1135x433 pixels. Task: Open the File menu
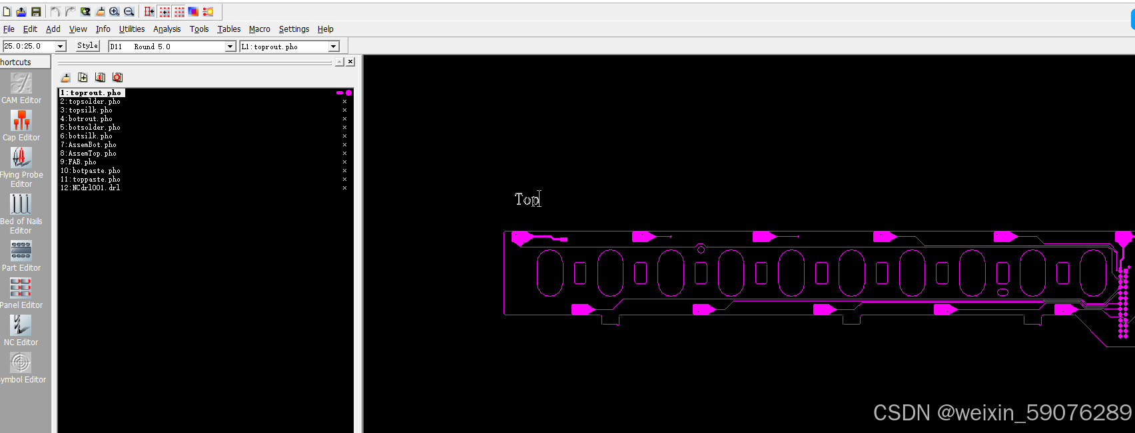tap(9, 29)
